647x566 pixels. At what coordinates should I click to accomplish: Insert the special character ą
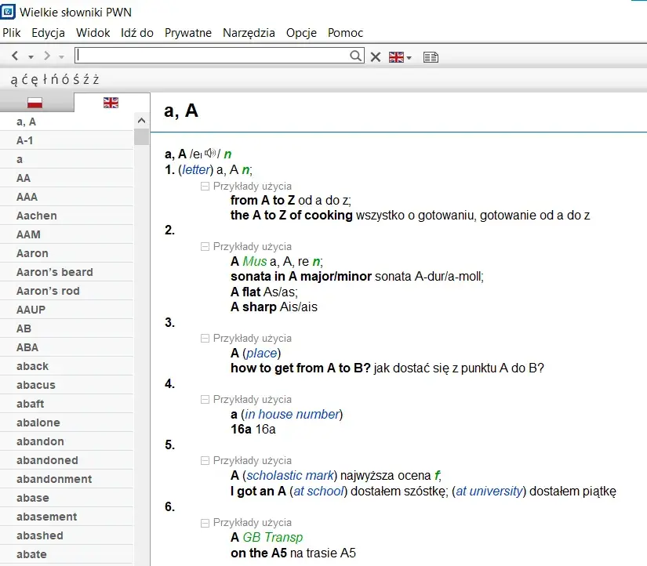point(14,79)
